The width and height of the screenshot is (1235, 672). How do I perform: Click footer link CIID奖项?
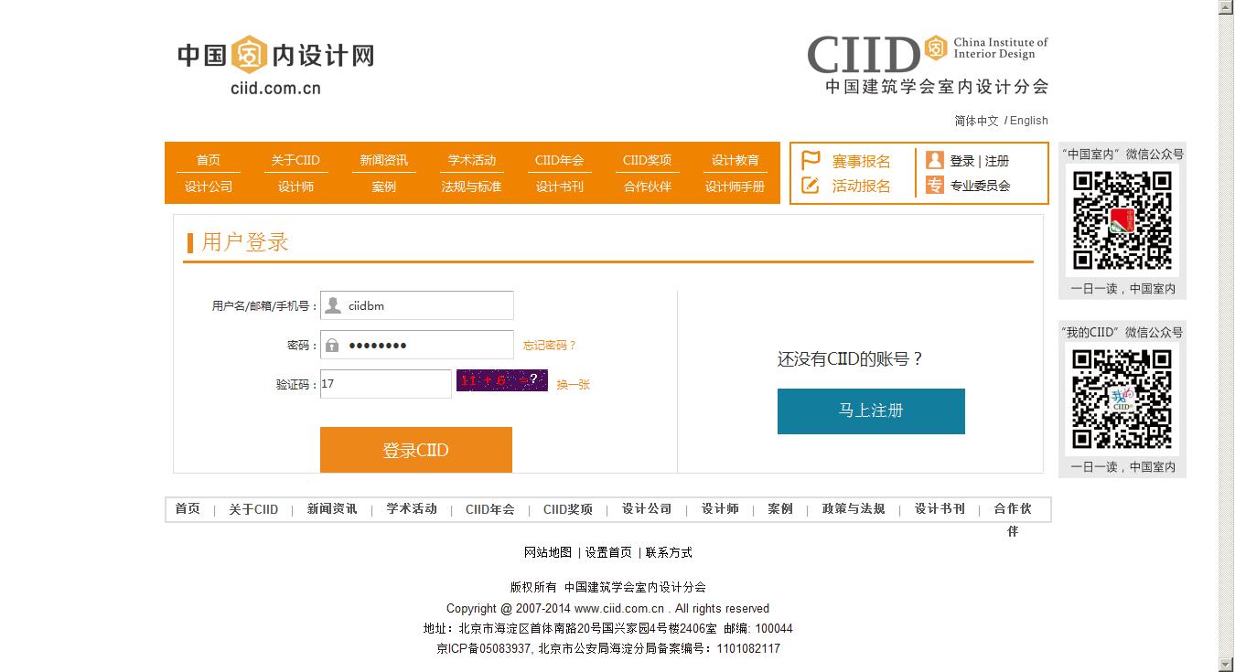[568, 509]
